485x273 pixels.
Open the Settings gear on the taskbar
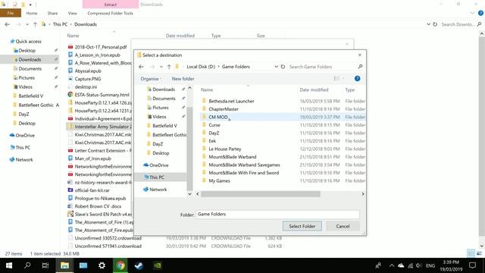[102, 265]
